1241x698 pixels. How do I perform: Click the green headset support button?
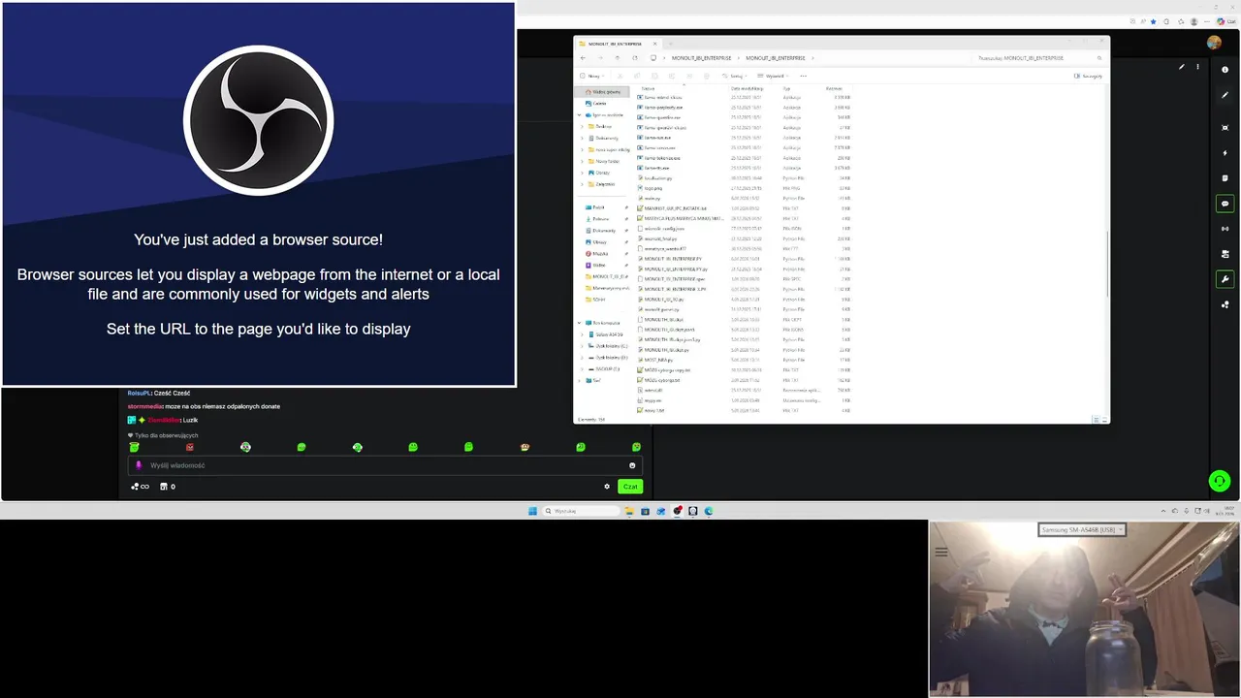tap(1220, 481)
